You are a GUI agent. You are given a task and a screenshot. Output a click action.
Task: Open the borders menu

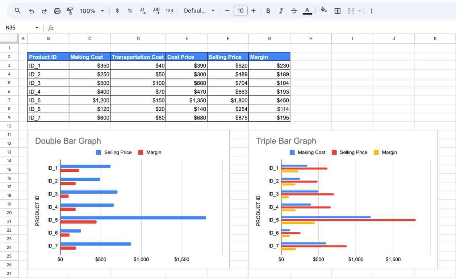(338, 11)
